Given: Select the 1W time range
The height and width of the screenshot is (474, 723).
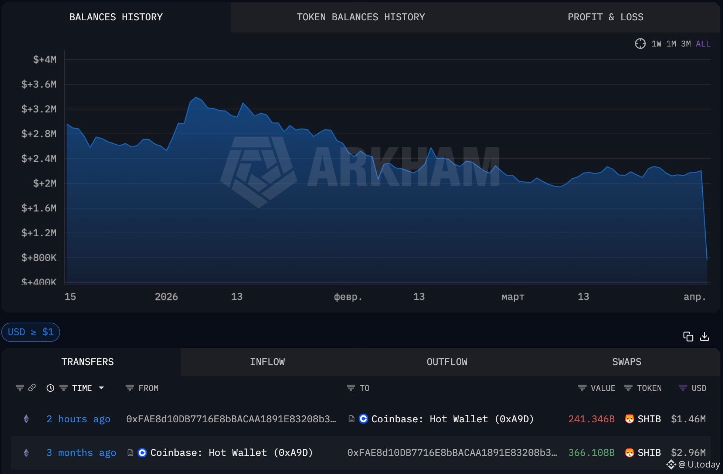Looking at the screenshot, I should (x=656, y=44).
